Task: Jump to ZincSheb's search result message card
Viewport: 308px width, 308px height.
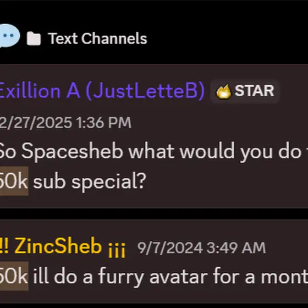Action: (x=154, y=261)
